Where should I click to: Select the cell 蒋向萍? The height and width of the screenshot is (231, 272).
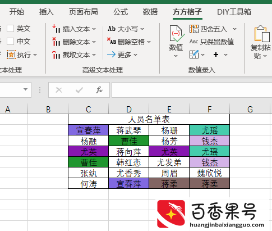coord(129,152)
